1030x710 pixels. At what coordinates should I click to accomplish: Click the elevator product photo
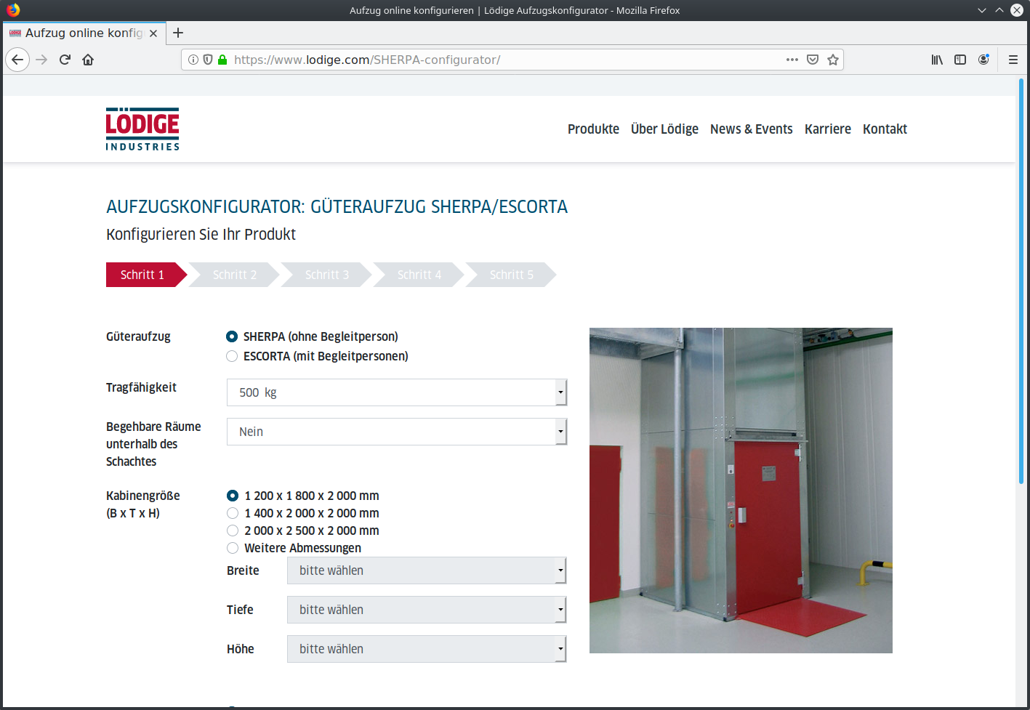tap(741, 491)
